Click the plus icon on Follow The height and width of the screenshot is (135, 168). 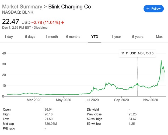tap(148, 9)
